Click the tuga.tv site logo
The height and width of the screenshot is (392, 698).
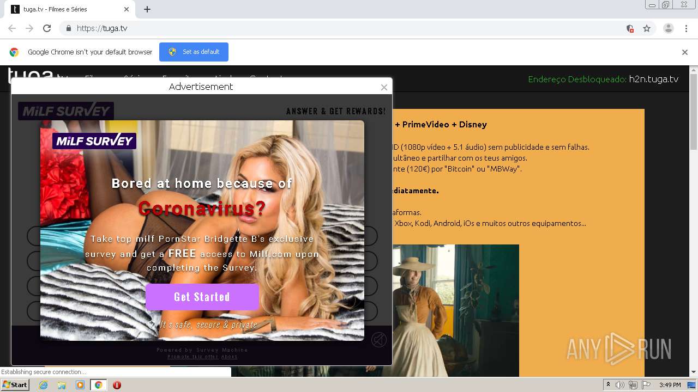click(38, 75)
